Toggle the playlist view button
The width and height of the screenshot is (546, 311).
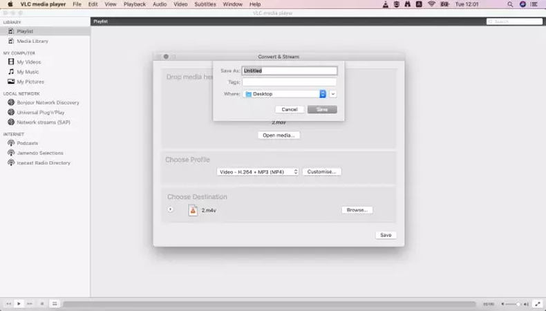point(55,303)
